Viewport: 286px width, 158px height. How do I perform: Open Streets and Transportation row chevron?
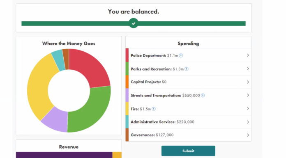248,95
